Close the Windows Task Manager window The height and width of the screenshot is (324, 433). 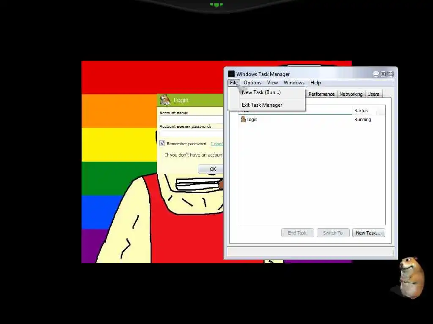391,74
